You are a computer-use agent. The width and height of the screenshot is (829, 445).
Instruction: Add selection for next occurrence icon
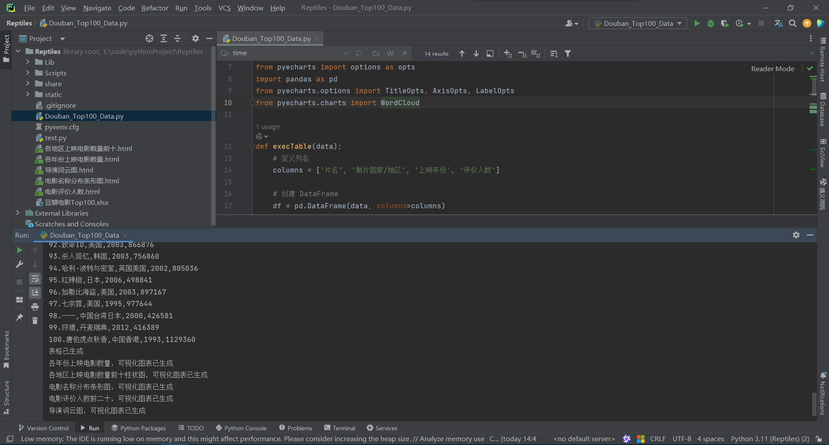click(x=508, y=53)
